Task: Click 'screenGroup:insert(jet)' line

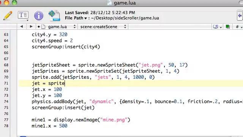Action: (x=63, y=108)
